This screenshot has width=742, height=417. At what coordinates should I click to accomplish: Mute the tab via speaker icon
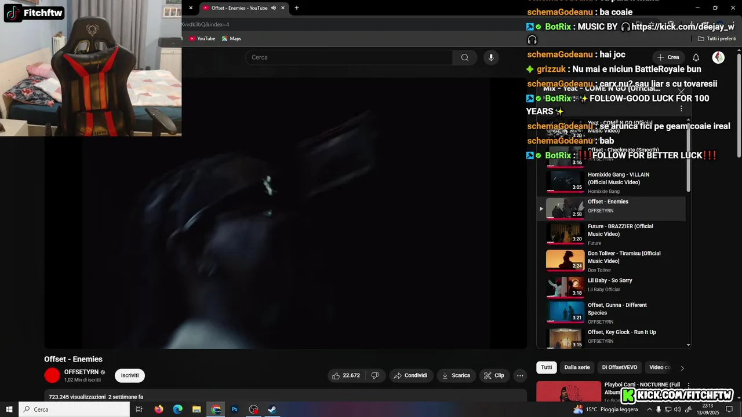[x=274, y=8]
